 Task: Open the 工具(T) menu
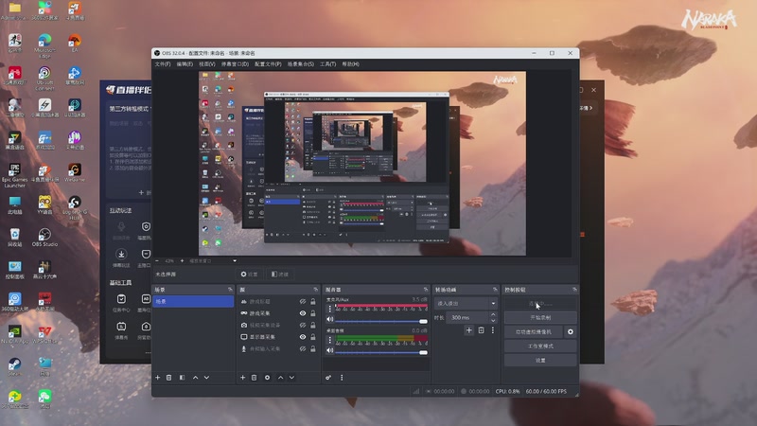(x=327, y=64)
